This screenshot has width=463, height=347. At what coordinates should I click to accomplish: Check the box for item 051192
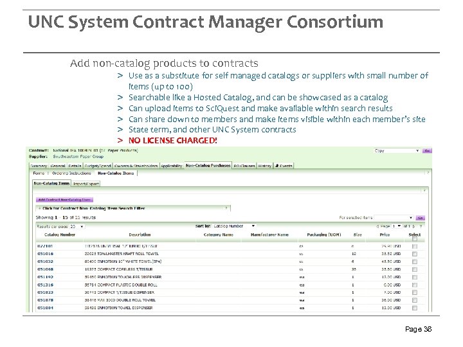point(415,278)
